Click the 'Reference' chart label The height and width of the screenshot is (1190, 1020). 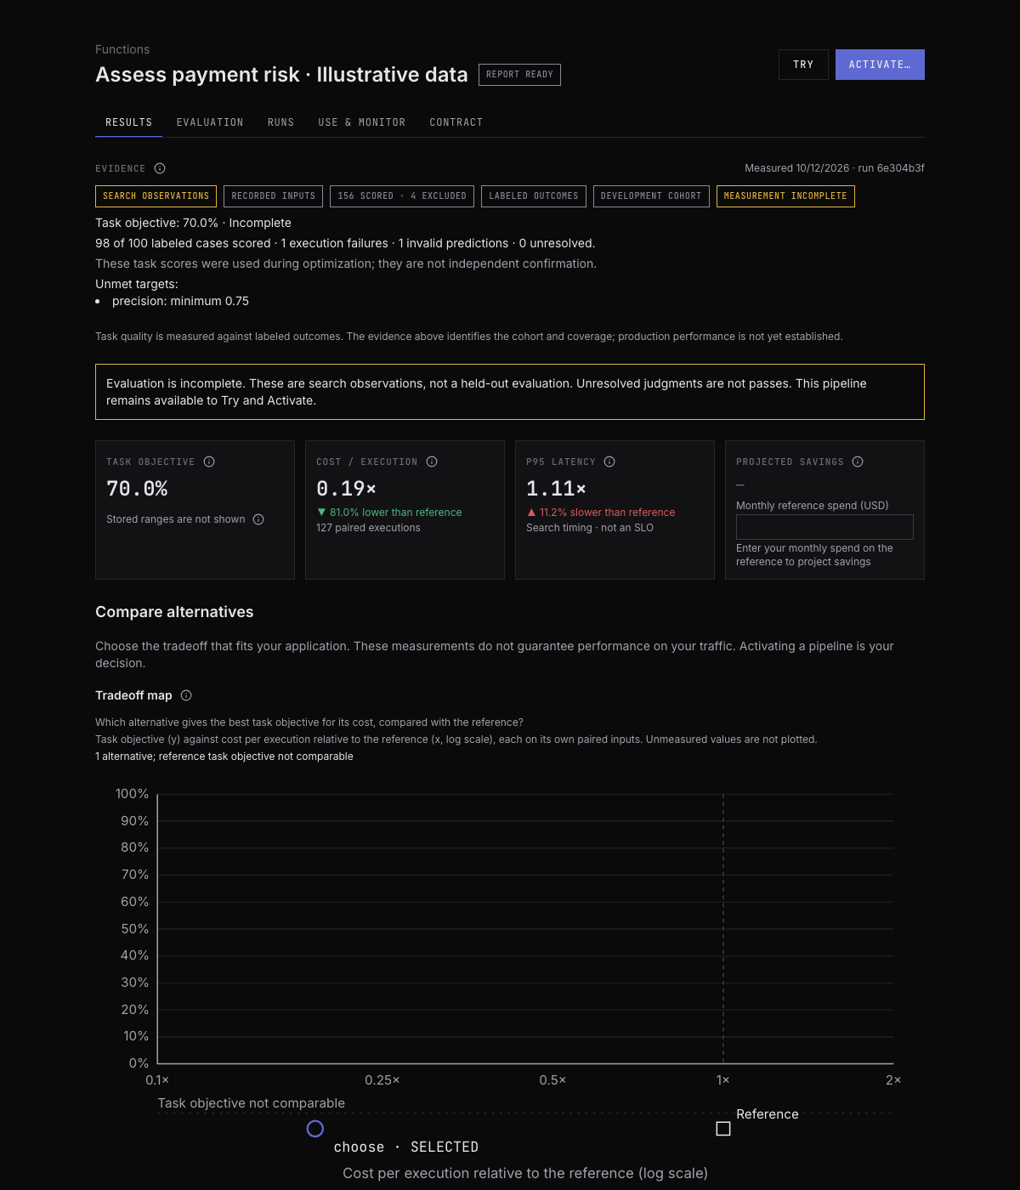(768, 1114)
